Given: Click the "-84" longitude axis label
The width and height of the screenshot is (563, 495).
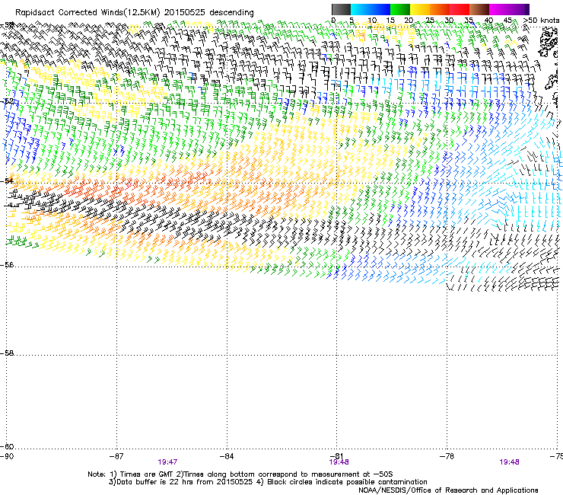Looking at the screenshot, I should [x=227, y=456].
